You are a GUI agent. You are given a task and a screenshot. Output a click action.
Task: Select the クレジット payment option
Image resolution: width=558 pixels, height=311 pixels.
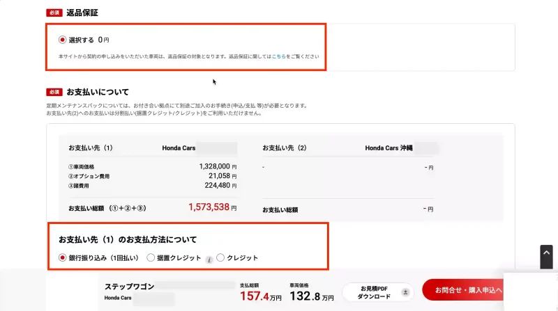coord(220,257)
